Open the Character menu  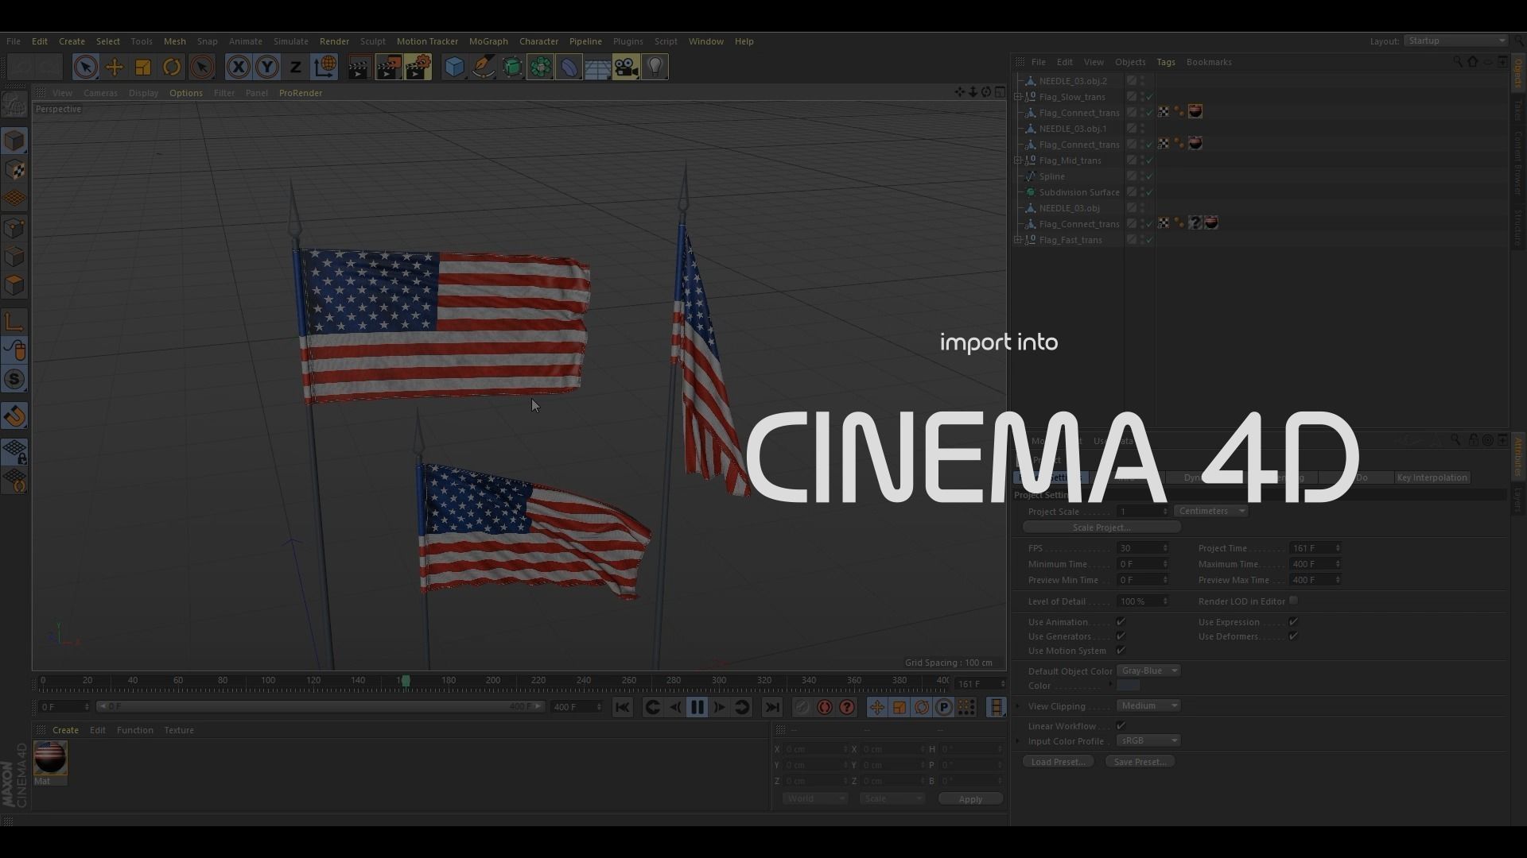[x=538, y=41]
